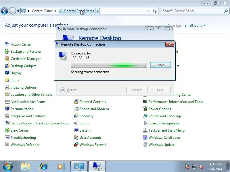Open Windows Media Player from the taskbar
230x172 pixels.
[x=61, y=167]
